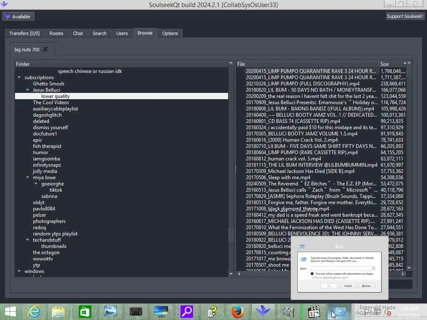Select the 'lower quality' folder
Screen dimensions: 427x320
pos(55,96)
